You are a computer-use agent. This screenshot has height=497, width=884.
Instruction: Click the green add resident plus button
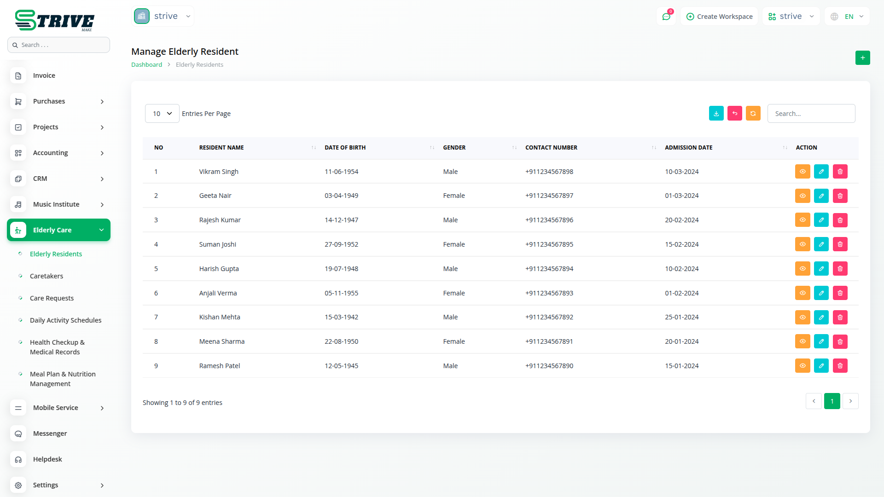[x=862, y=58]
